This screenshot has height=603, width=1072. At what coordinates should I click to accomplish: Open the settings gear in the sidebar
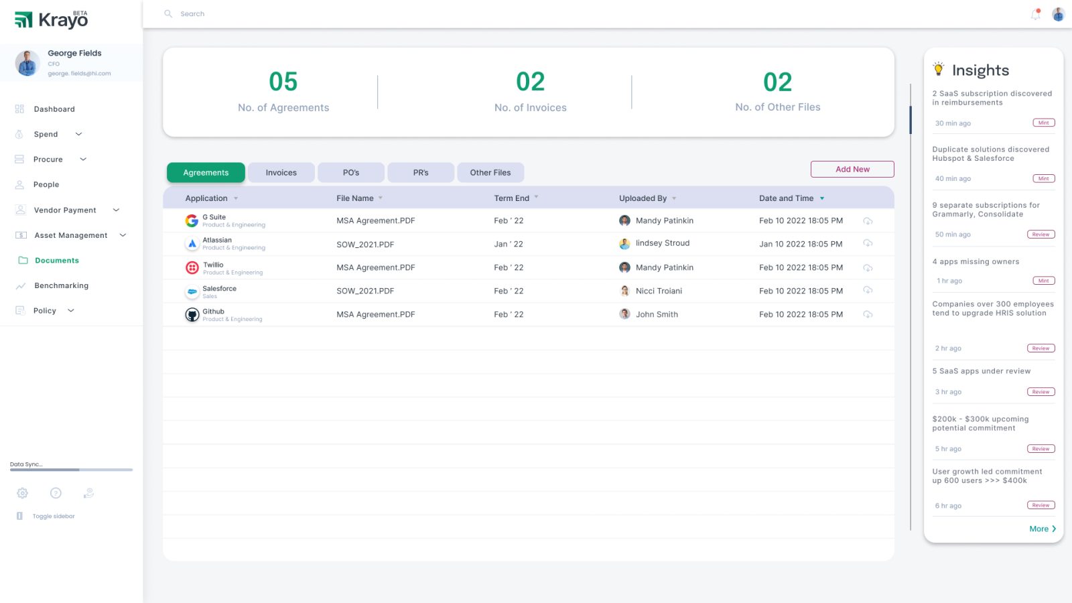pos(22,493)
